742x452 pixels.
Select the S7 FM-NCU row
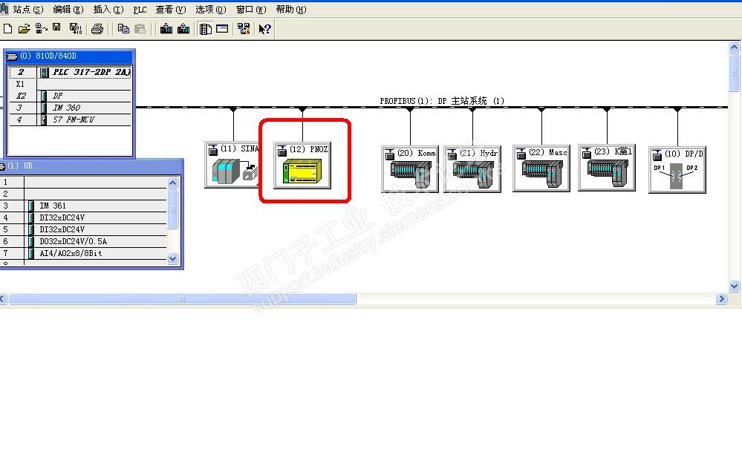[70, 119]
